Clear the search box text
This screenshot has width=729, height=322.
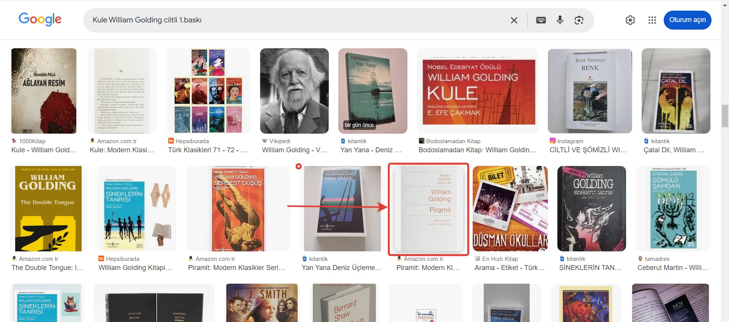pos(514,20)
